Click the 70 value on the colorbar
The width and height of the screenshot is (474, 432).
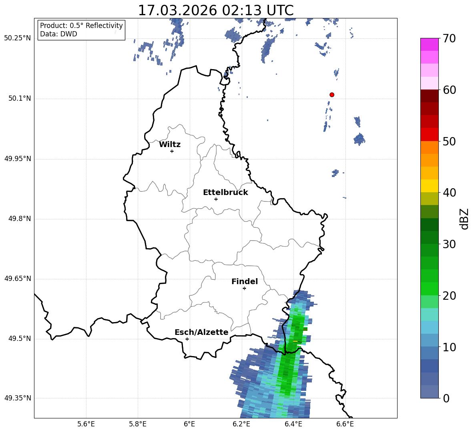tap(449, 38)
